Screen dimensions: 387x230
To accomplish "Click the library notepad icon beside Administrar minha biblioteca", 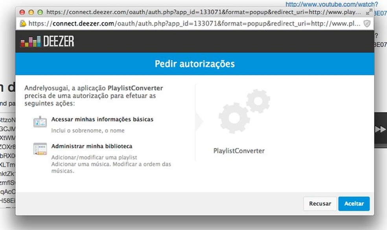I will click(x=39, y=149).
